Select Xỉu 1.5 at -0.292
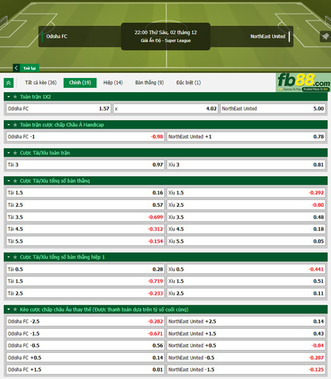This screenshot has height=379, width=331. click(x=246, y=193)
